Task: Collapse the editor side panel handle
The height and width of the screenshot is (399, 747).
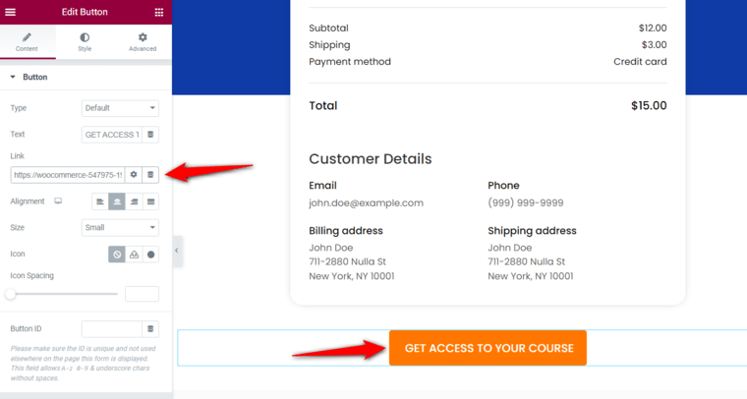Action: click(177, 251)
